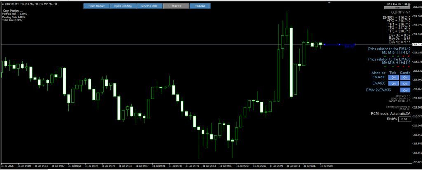The image size is (422, 170).
Task: Click the blue Entry line on chart
Action: coord(340,45)
